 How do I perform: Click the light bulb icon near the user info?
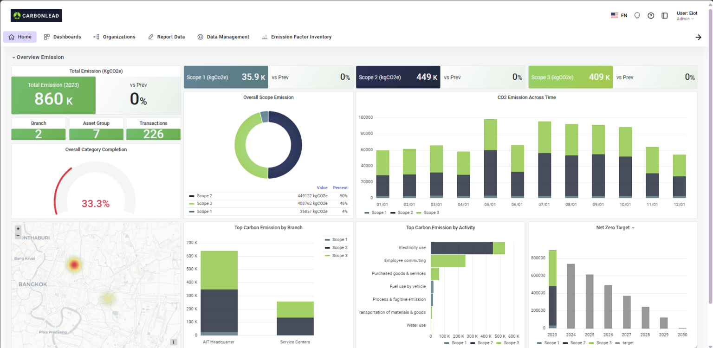637,15
